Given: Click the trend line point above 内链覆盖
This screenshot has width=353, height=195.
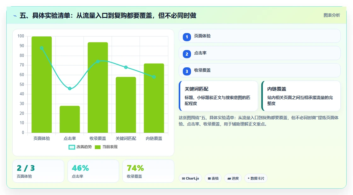Looking at the screenshot, I should 154,77.
